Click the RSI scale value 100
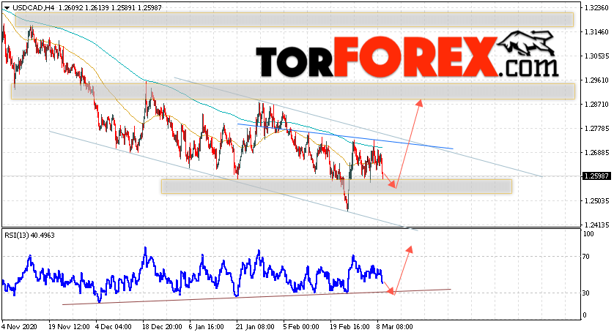Viewport: 614px width, 335px height. (x=588, y=234)
